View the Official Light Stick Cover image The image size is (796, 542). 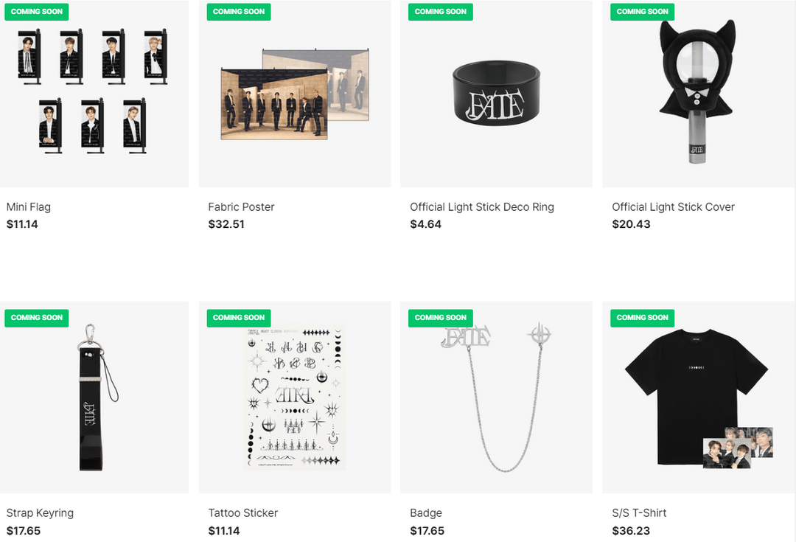pos(699,94)
